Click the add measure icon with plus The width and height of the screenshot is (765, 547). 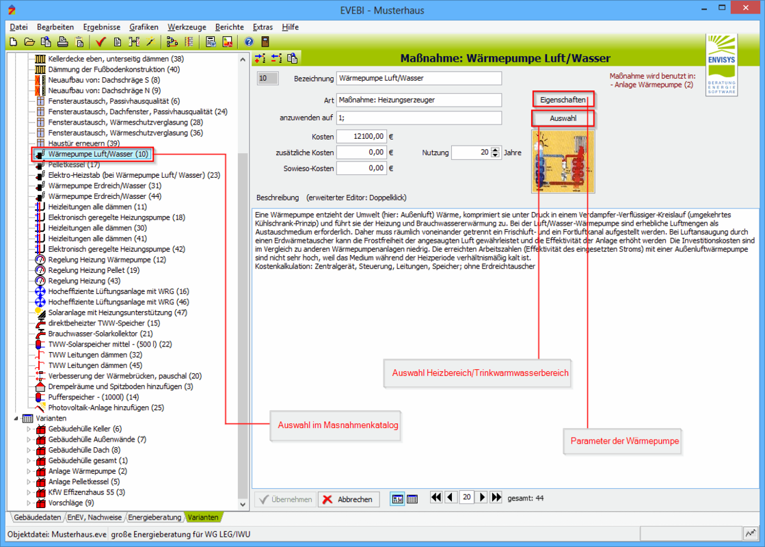[260, 58]
